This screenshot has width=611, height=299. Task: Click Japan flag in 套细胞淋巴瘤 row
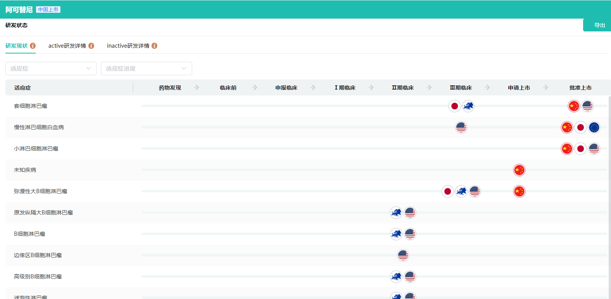point(454,106)
